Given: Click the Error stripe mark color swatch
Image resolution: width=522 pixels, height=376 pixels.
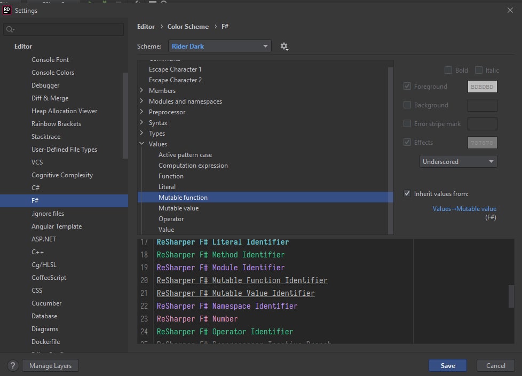Looking at the screenshot, I should (482, 123).
